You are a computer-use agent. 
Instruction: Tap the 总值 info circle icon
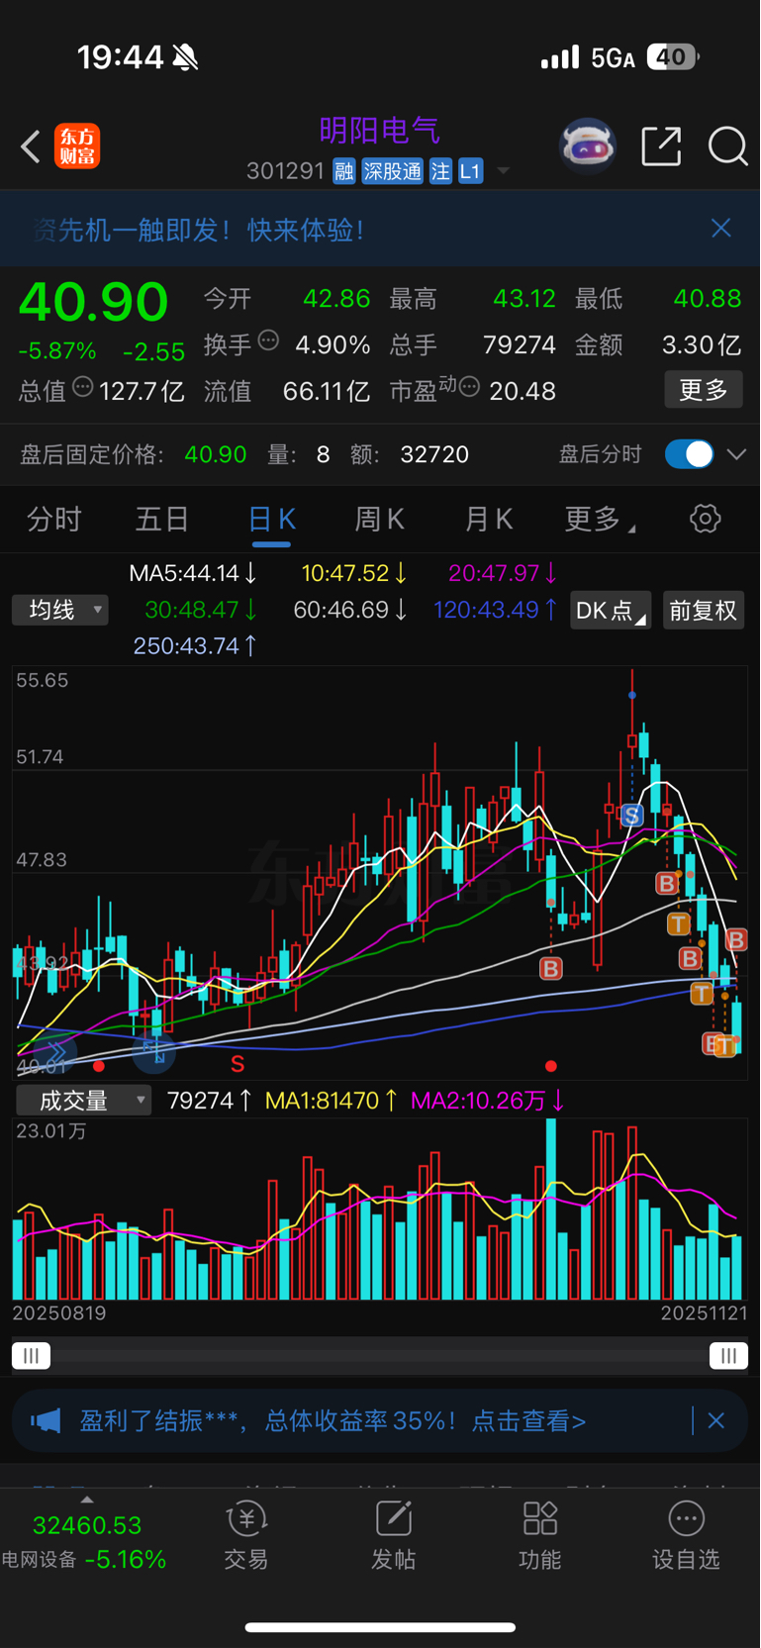pos(83,387)
